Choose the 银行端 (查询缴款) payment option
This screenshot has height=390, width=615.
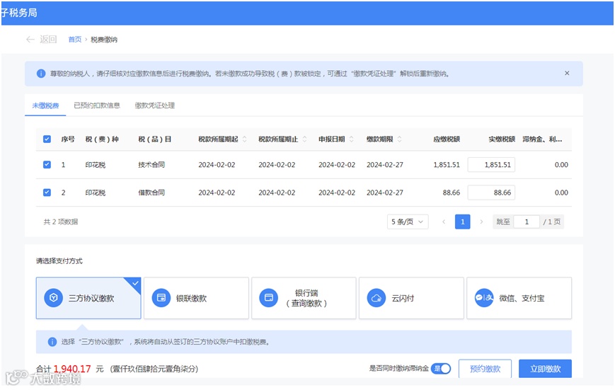click(304, 298)
